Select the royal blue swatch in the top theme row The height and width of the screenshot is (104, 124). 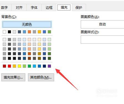point(44,32)
